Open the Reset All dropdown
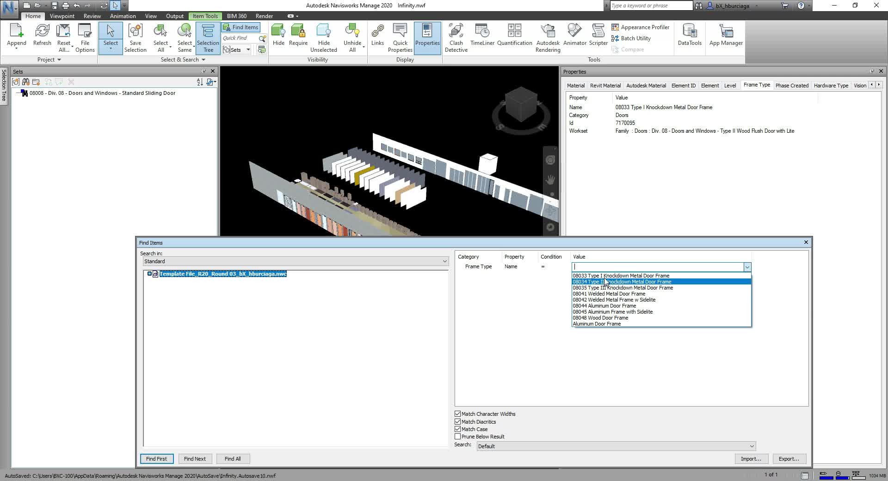888x481 pixels. tap(73, 47)
